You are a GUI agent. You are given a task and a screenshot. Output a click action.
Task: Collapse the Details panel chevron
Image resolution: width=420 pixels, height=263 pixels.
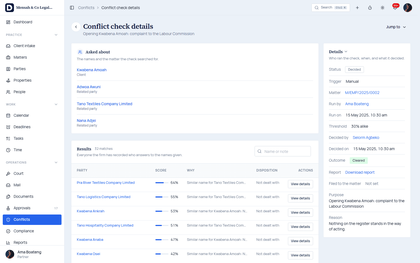point(346,52)
